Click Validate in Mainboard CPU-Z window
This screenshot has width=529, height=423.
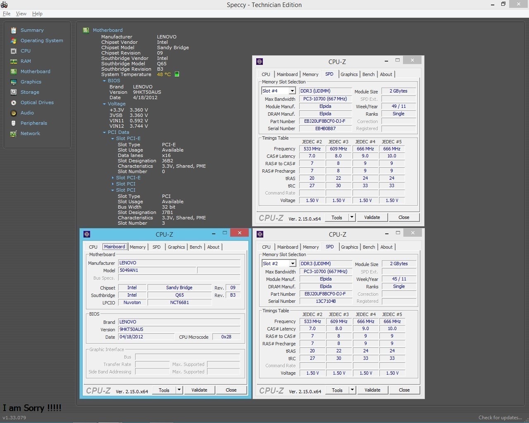pos(199,390)
